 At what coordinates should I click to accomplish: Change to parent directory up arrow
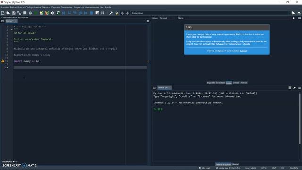click(x=299, y=13)
